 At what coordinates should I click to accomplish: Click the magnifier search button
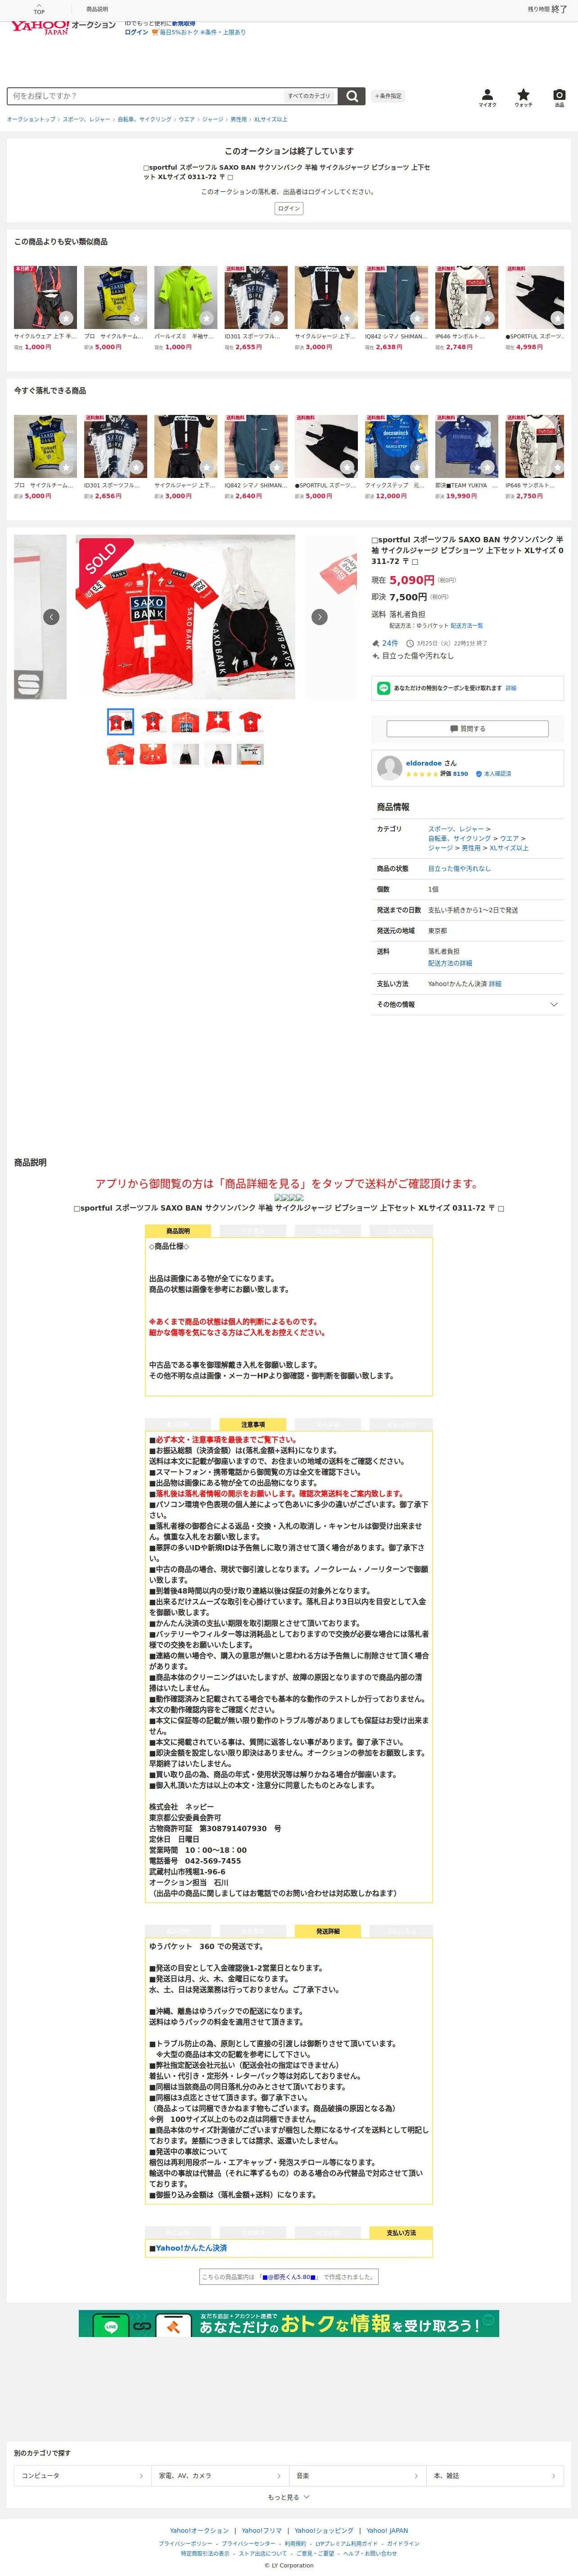(351, 96)
